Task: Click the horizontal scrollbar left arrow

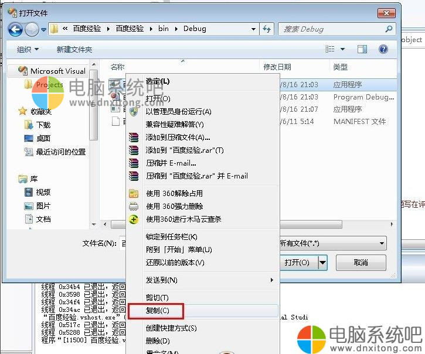Action: 105,224
